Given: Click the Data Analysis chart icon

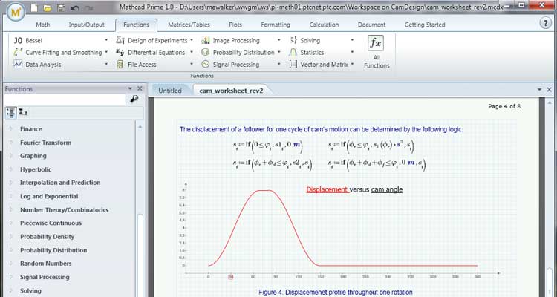Looking at the screenshot, I should tap(18, 65).
